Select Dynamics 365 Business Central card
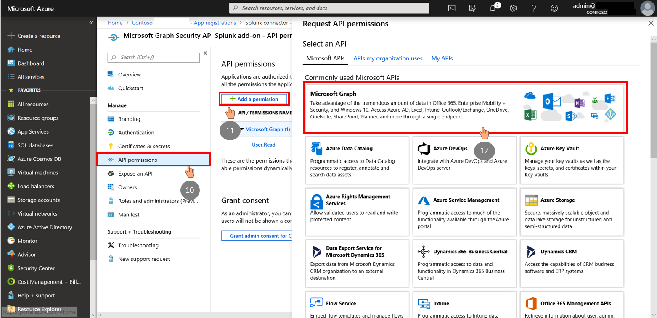 click(x=464, y=263)
